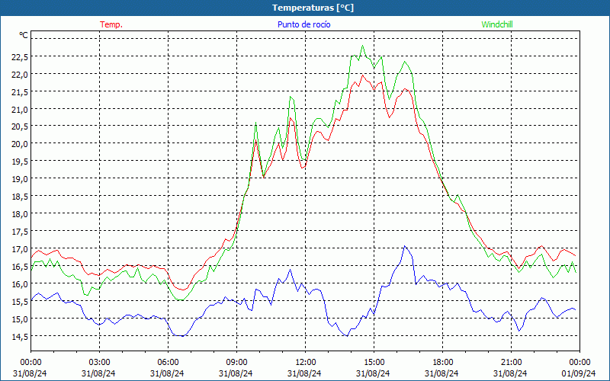Image resolution: width=610 pixels, height=381 pixels.
Task: Click the '15:00' time label
Action: (374, 363)
